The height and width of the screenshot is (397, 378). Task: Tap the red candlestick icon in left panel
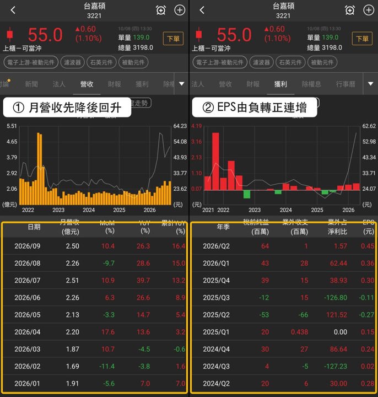10,34
